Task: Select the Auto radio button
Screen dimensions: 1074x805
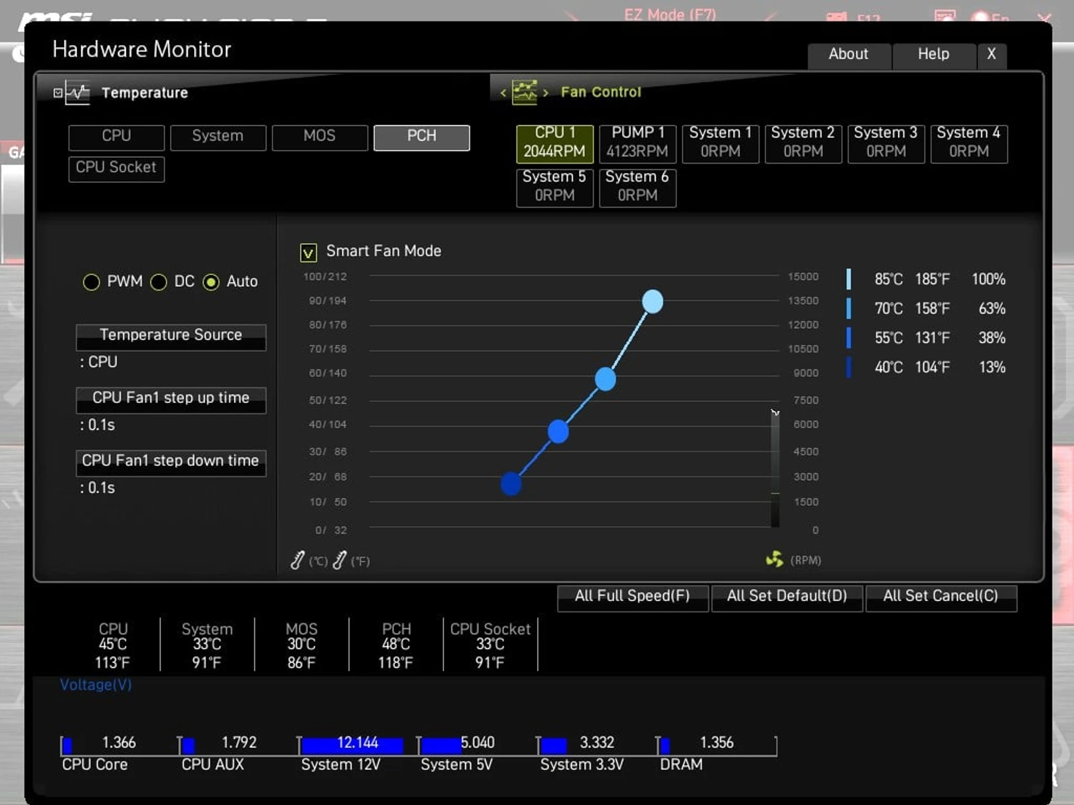Action: 211,282
